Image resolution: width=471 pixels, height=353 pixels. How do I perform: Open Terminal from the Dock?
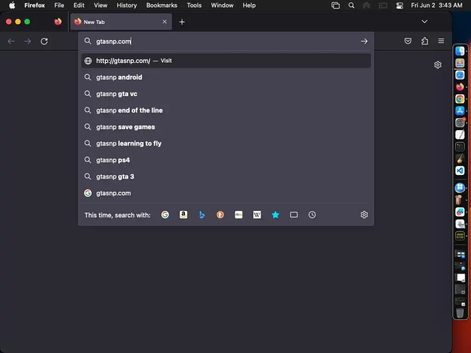tap(460, 147)
